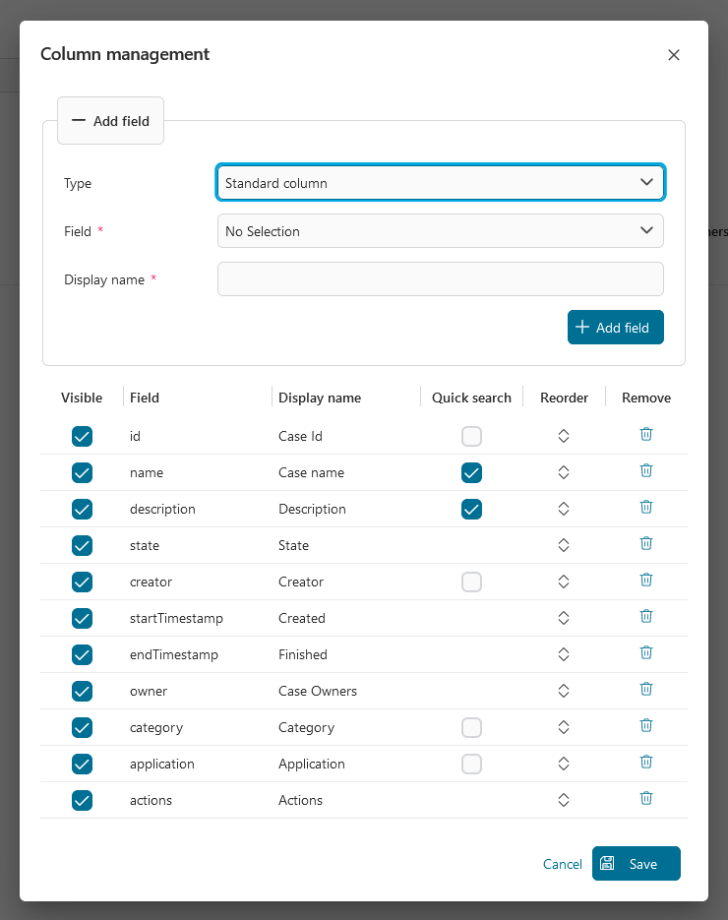Click reorder arrows for state row
This screenshot has width=728, height=920.
[564, 545]
